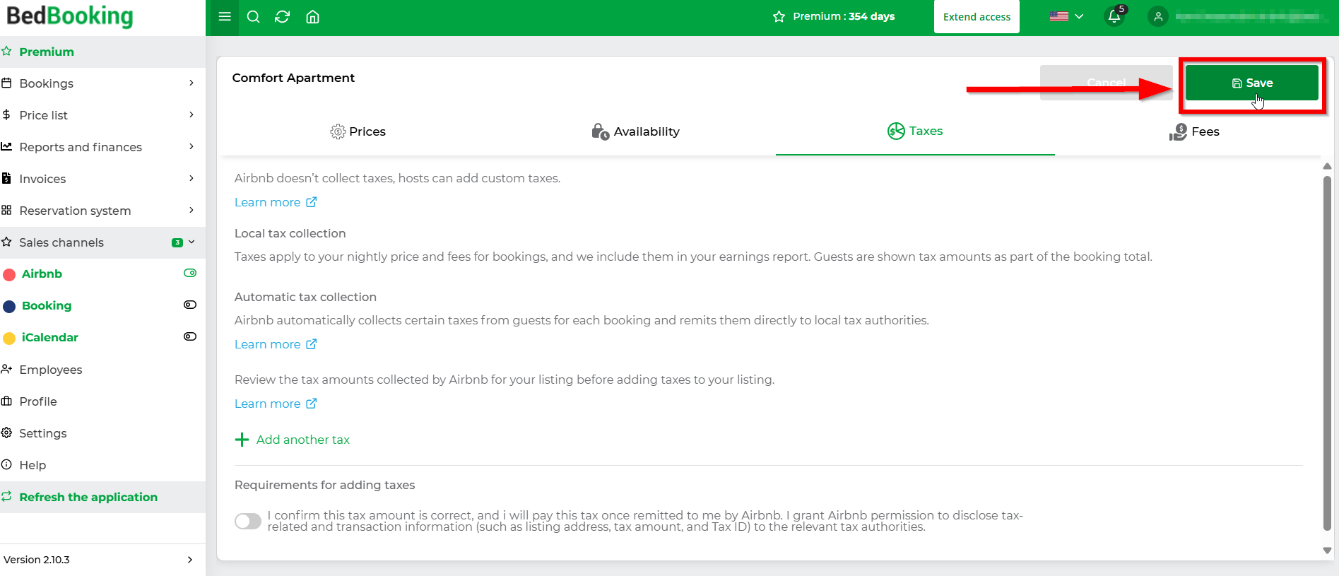Image resolution: width=1339 pixels, height=576 pixels.
Task: Click the Reservation system grid icon
Action: point(6,210)
